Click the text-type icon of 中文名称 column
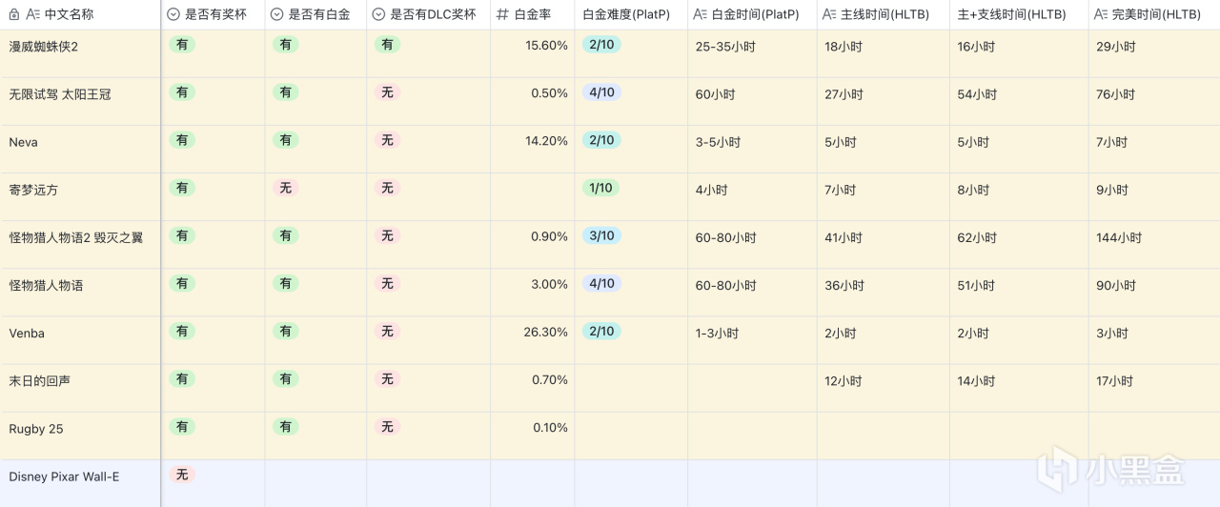The width and height of the screenshot is (1220, 507). point(32,14)
